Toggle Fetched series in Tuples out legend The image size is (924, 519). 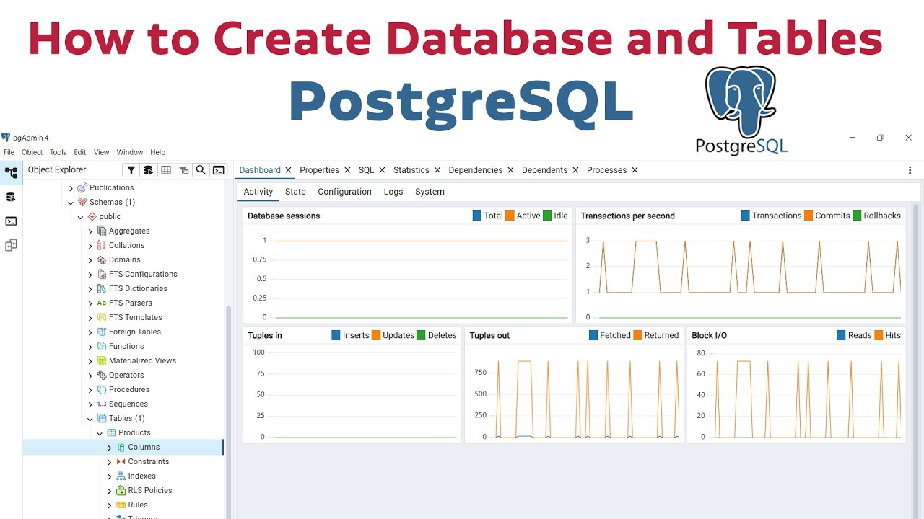click(610, 335)
